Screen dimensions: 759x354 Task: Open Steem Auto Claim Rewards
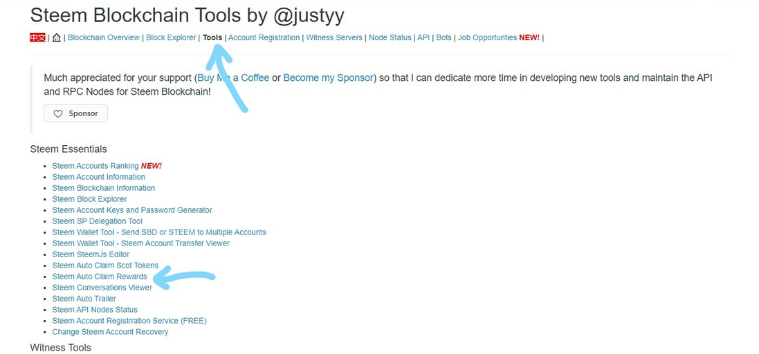coord(99,277)
